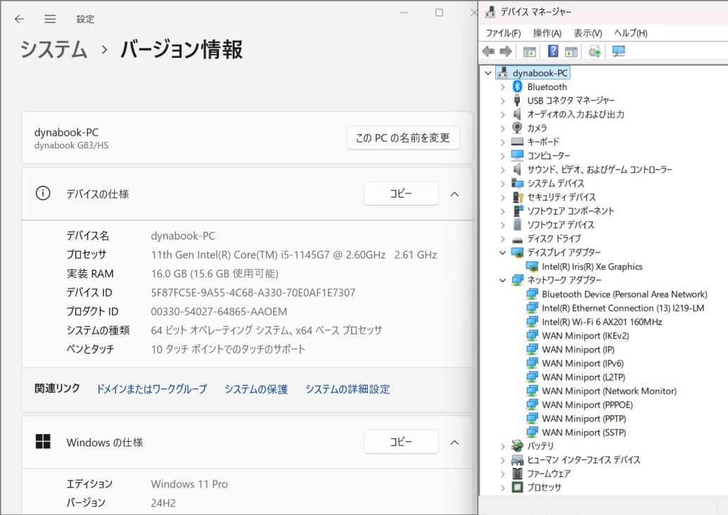Click the システム breadcrumb in the title
728x515 pixels.
click(x=53, y=50)
